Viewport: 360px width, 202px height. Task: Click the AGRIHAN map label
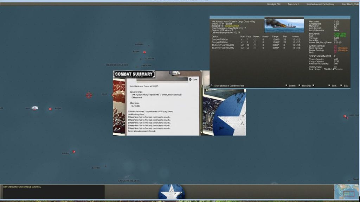tap(139, 44)
